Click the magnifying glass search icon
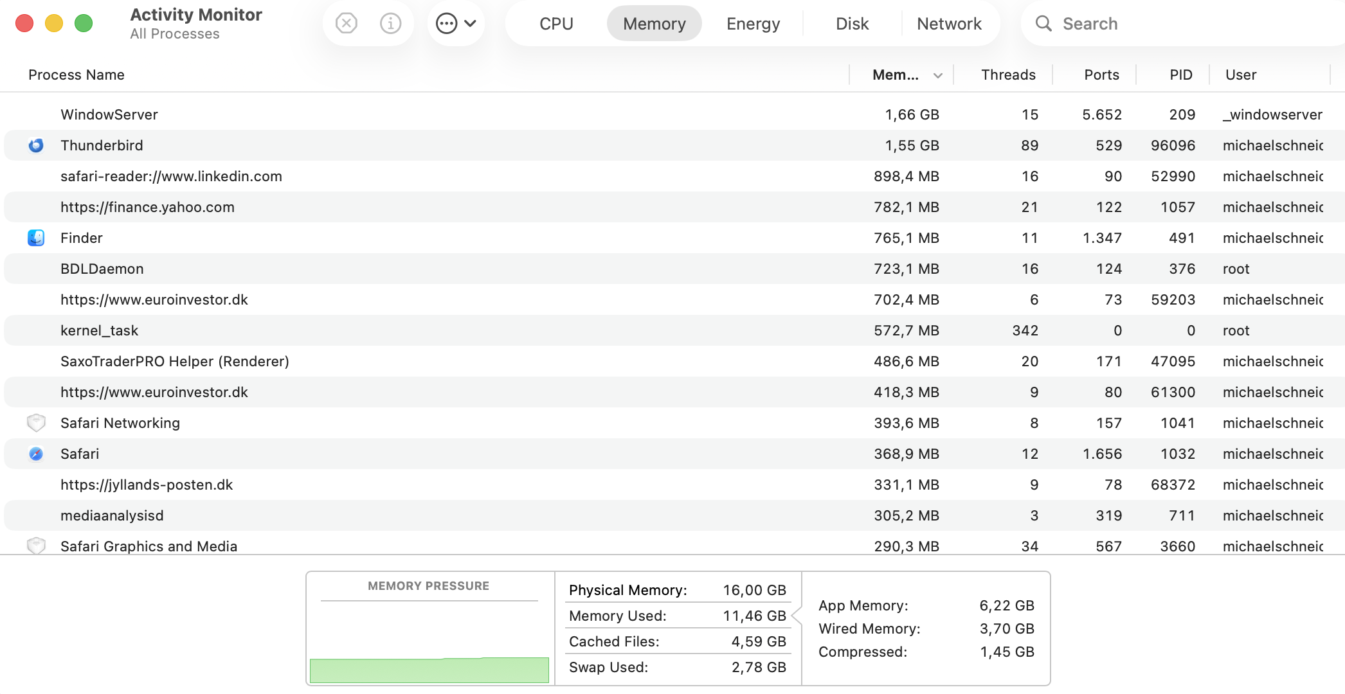The image size is (1345, 694). [1043, 24]
